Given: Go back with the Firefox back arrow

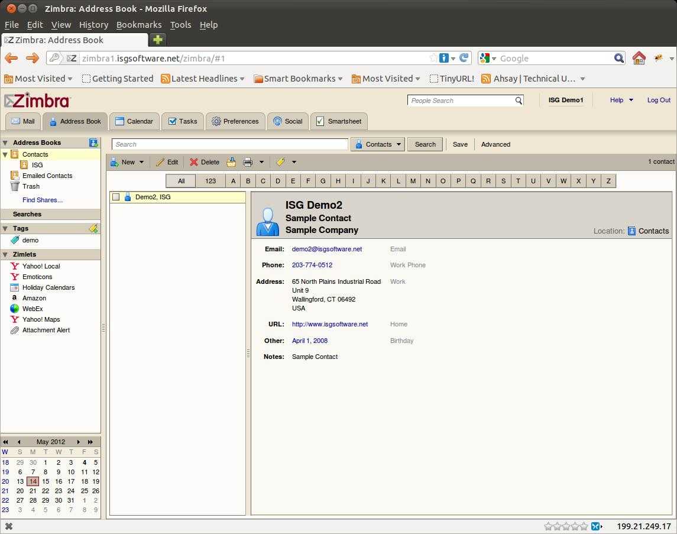Looking at the screenshot, I should click(x=12, y=58).
